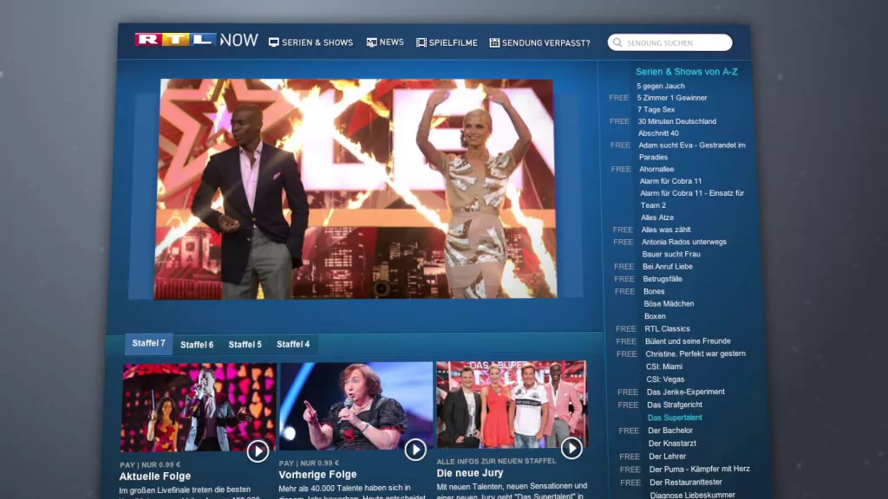
Task: Switch to the Staffel 5 tab
Action: 245,344
